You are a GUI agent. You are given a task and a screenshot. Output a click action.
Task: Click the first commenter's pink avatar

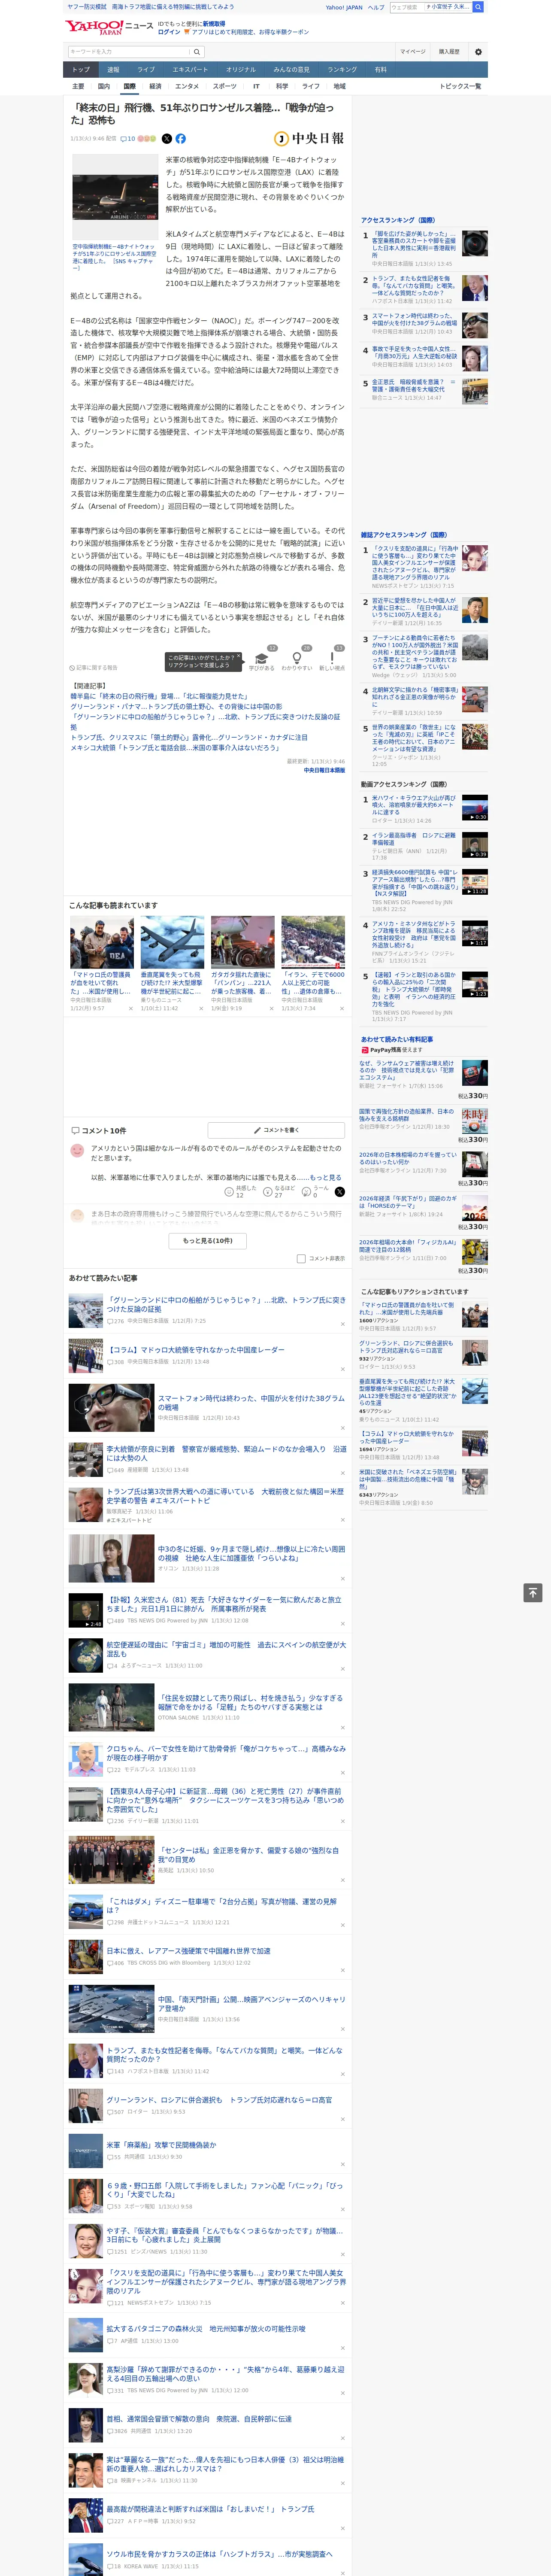(x=77, y=1151)
